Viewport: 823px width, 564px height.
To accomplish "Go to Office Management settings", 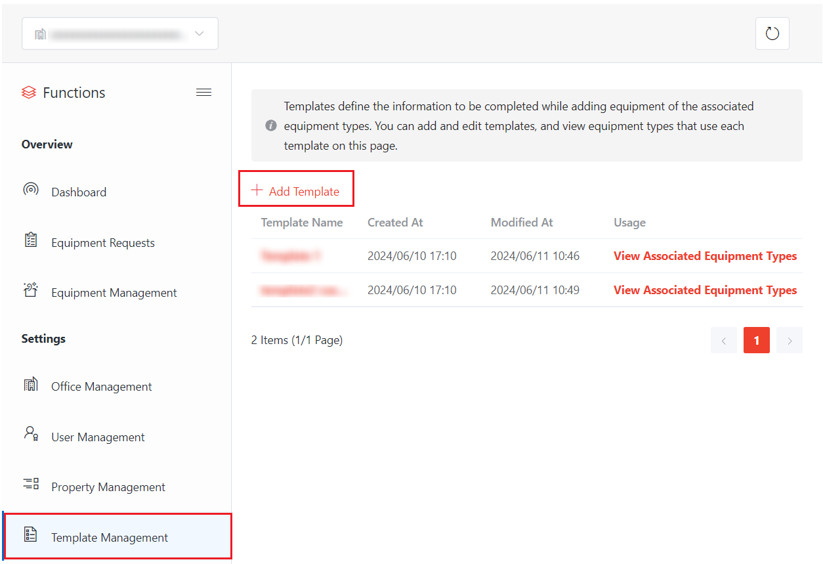I will pyautogui.click(x=102, y=387).
